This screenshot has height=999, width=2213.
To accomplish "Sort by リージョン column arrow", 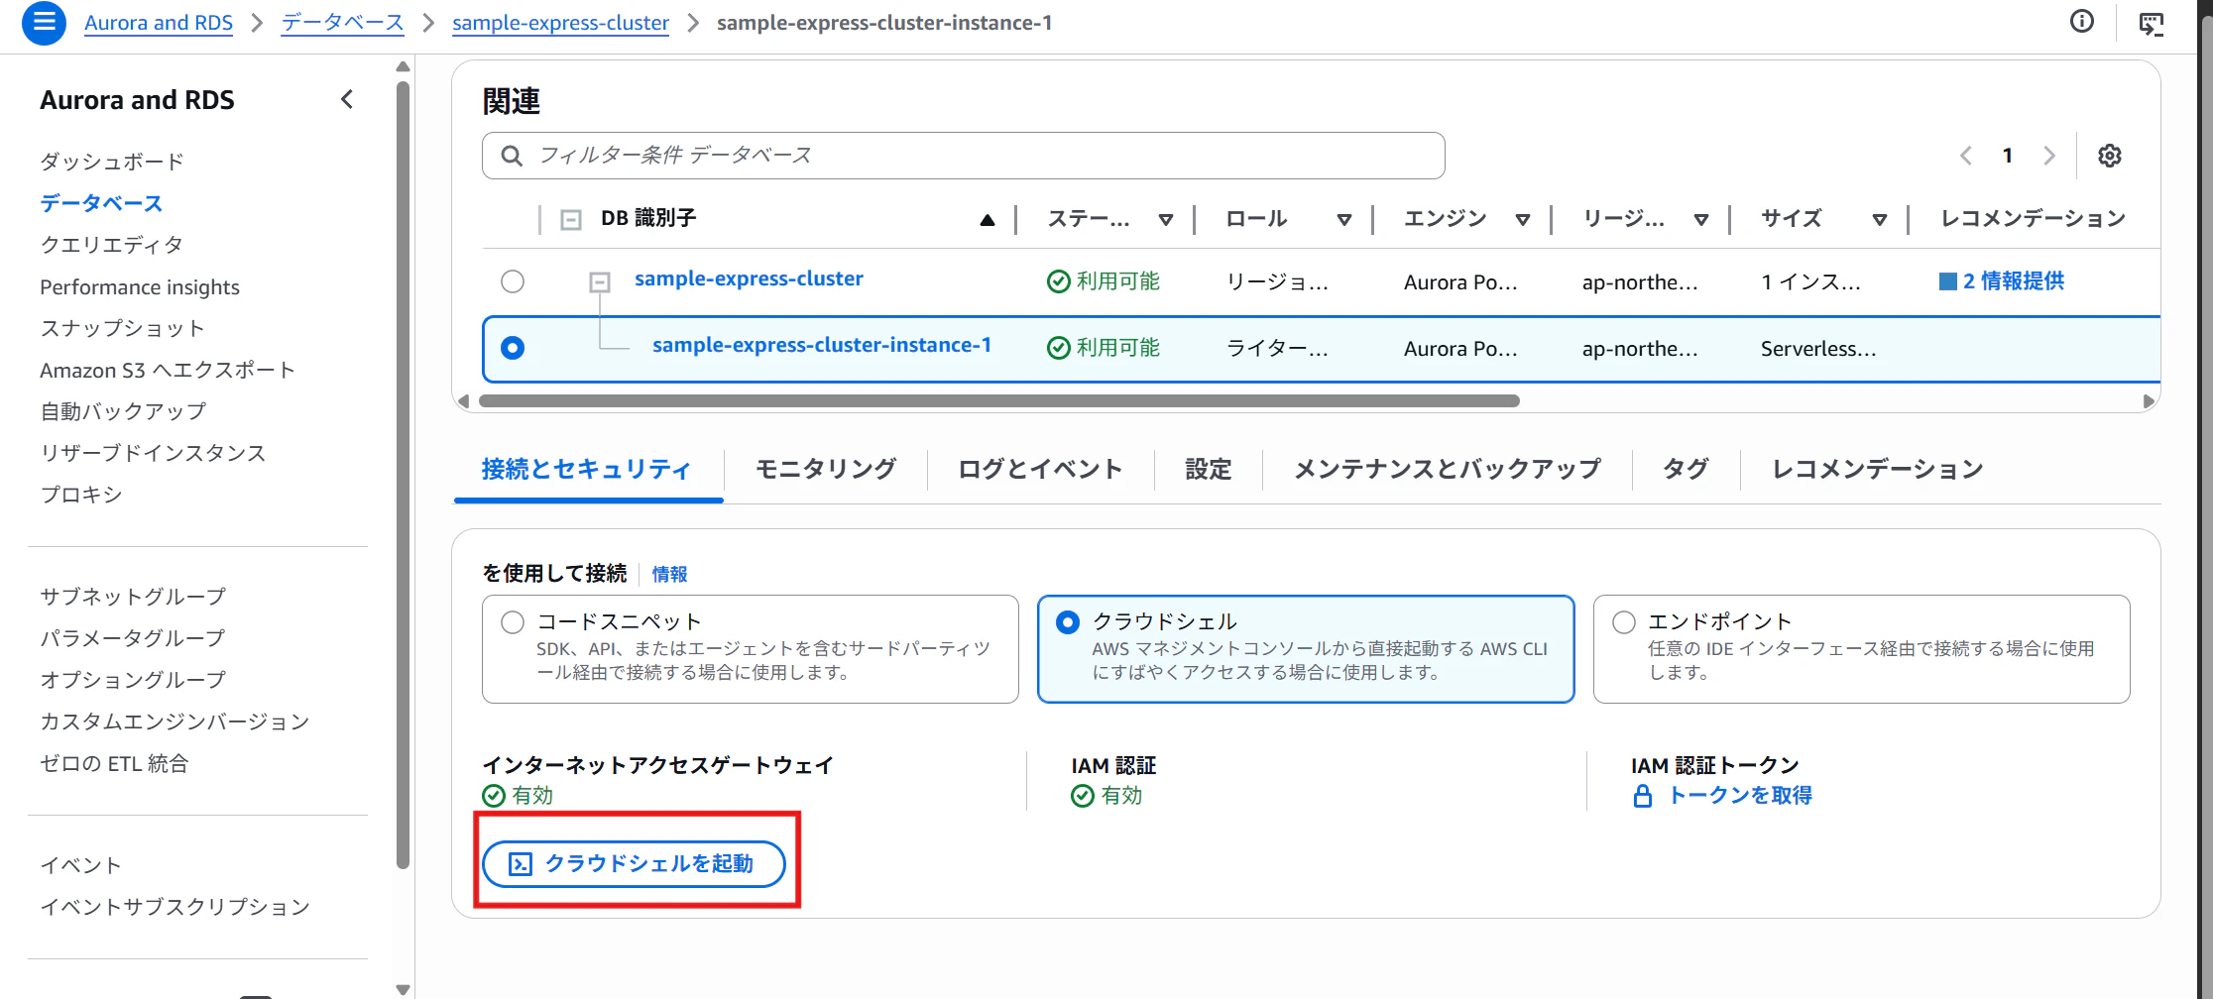I will coord(1701,220).
